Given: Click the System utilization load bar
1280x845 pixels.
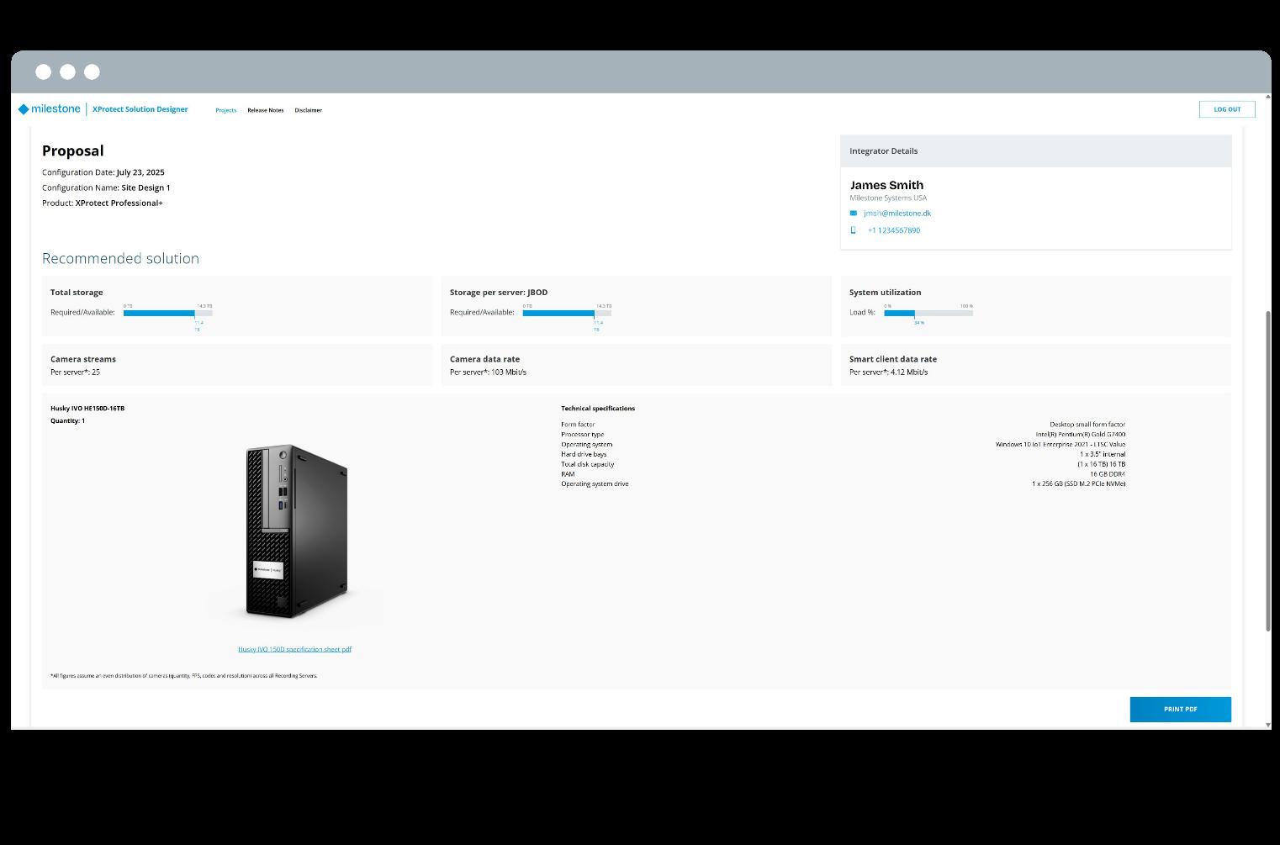Looking at the screenshot, I should coord(928,313).
